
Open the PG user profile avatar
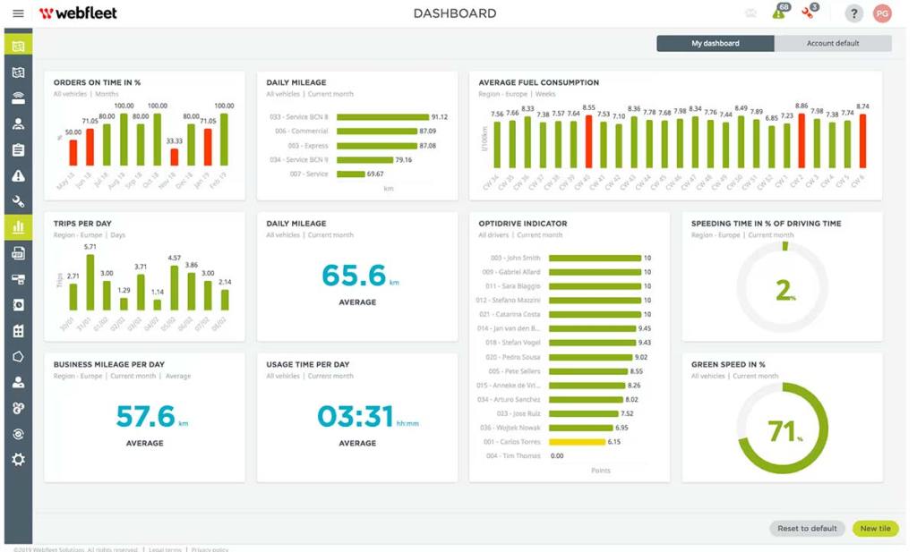[882, 13]
